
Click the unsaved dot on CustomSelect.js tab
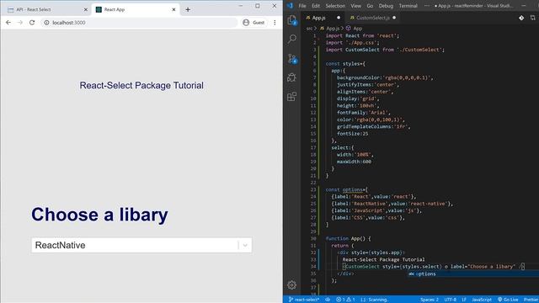point(394,18)
